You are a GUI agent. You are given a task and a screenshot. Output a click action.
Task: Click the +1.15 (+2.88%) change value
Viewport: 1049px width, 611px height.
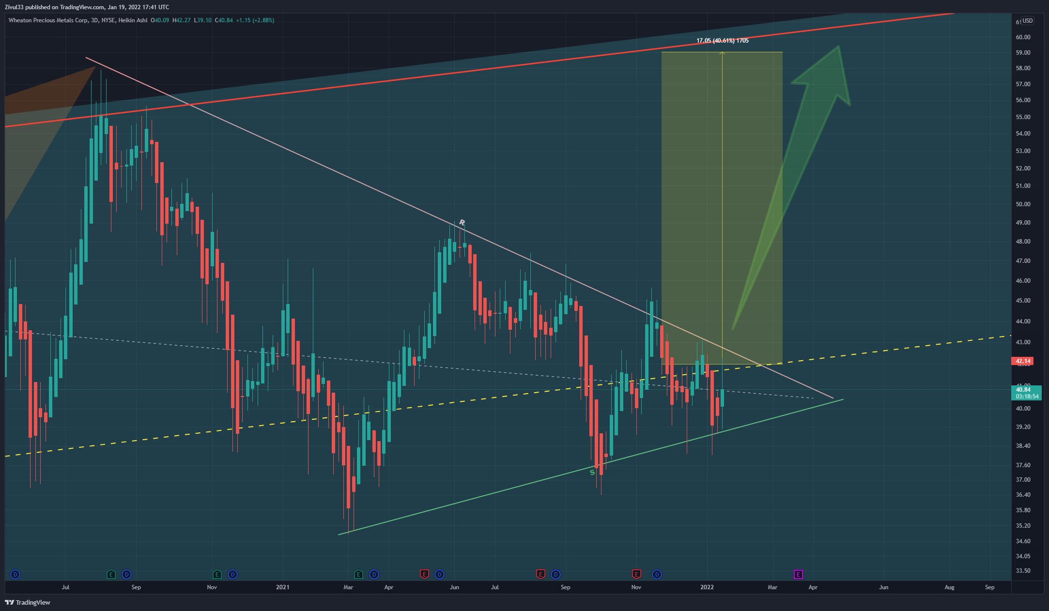255,20
